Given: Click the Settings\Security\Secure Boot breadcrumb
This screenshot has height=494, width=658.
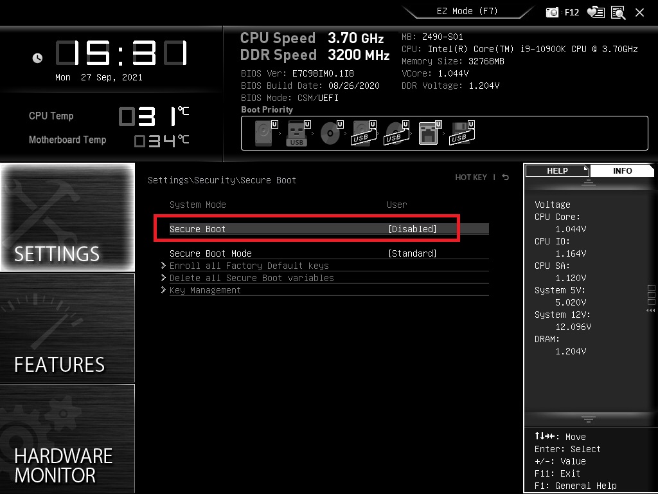Looking at the screenshot, I should click(x=222, y=180).
